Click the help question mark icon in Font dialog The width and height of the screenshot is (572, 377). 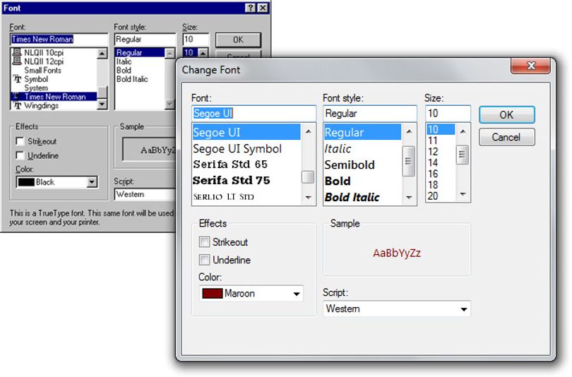coord(250,8)
